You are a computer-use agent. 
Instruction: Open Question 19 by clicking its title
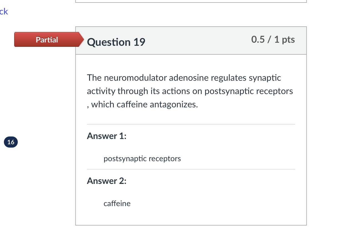116,42
